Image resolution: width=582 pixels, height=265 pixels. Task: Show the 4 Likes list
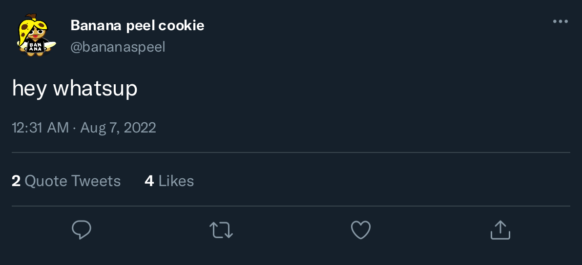pyautogui.click(x=169, y=181)
